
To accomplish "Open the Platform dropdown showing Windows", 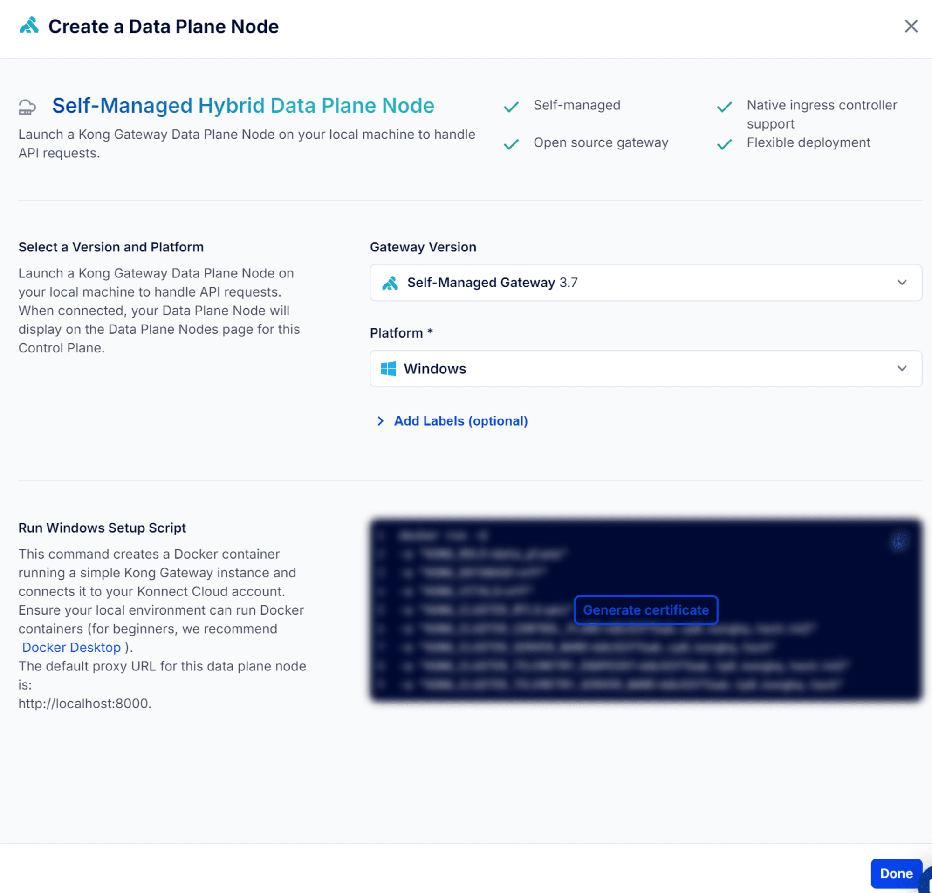I will (x=645, y=369).
